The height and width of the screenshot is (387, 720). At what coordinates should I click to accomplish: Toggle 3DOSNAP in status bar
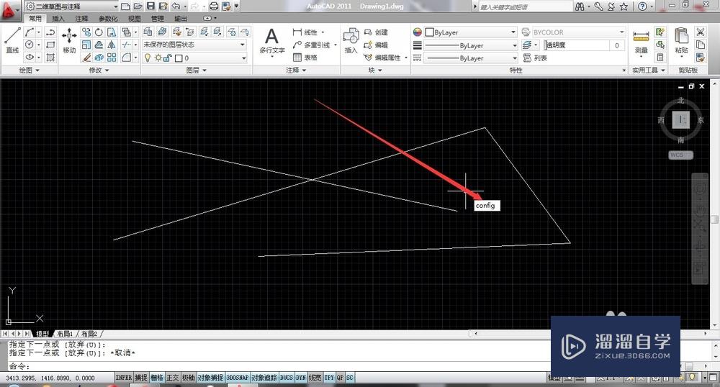pyautogui.click(x=238, y=378)
